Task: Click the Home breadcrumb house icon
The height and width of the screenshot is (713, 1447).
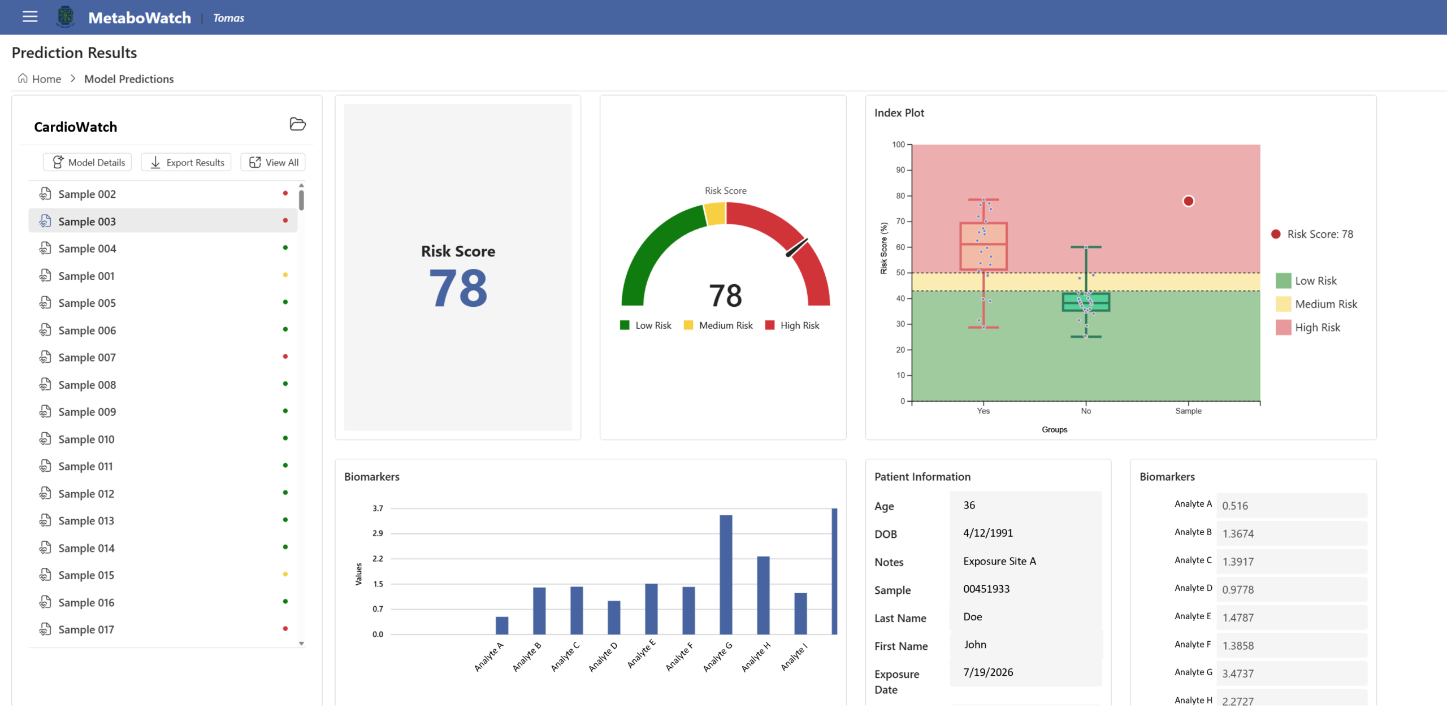Action: coord(23,78)
